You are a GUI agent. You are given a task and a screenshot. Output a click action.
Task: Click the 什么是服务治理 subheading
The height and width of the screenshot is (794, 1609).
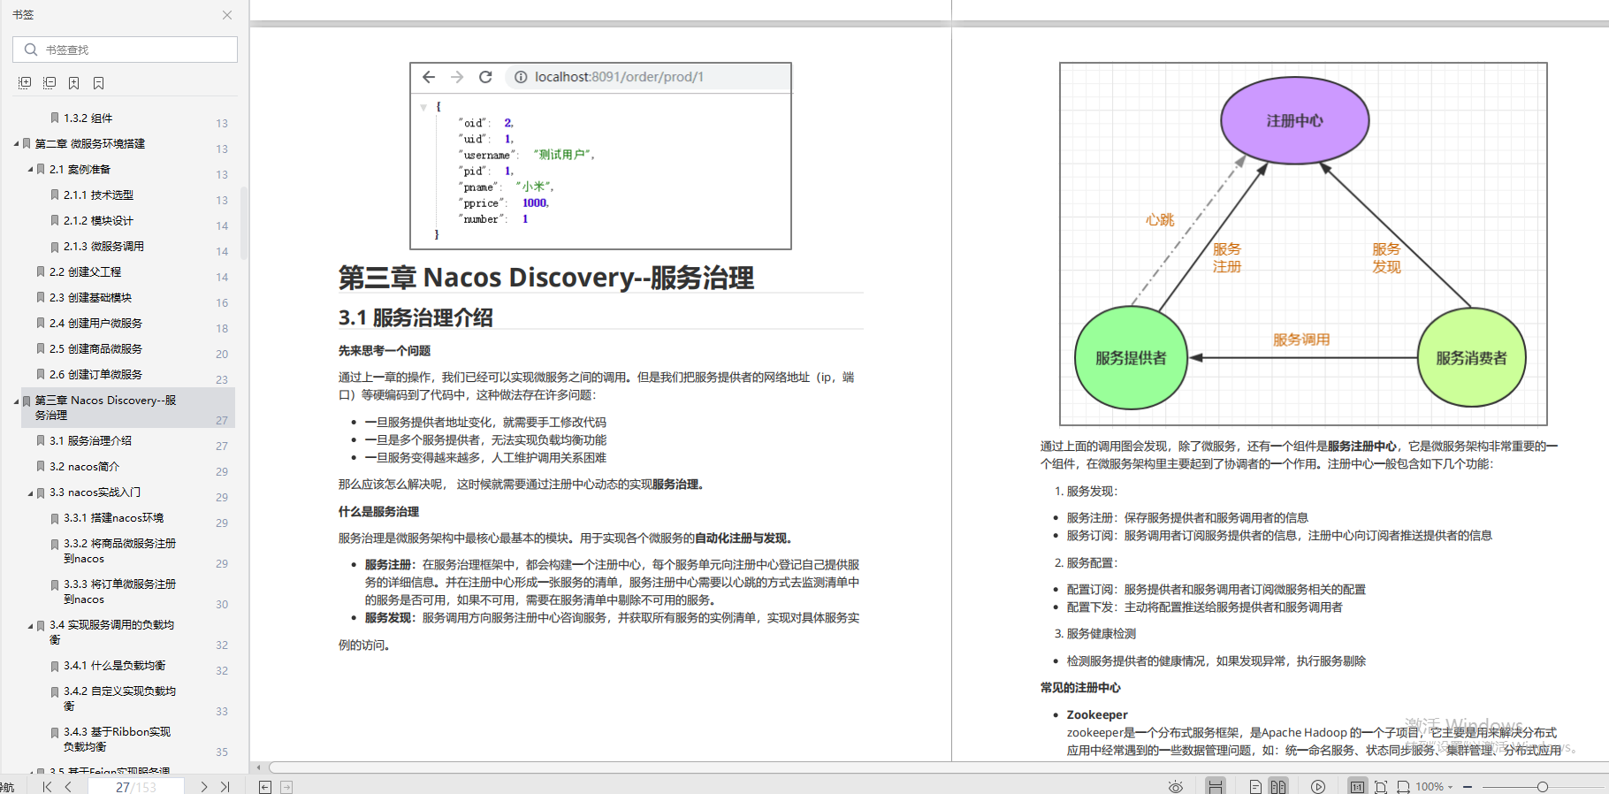point(378,511)
